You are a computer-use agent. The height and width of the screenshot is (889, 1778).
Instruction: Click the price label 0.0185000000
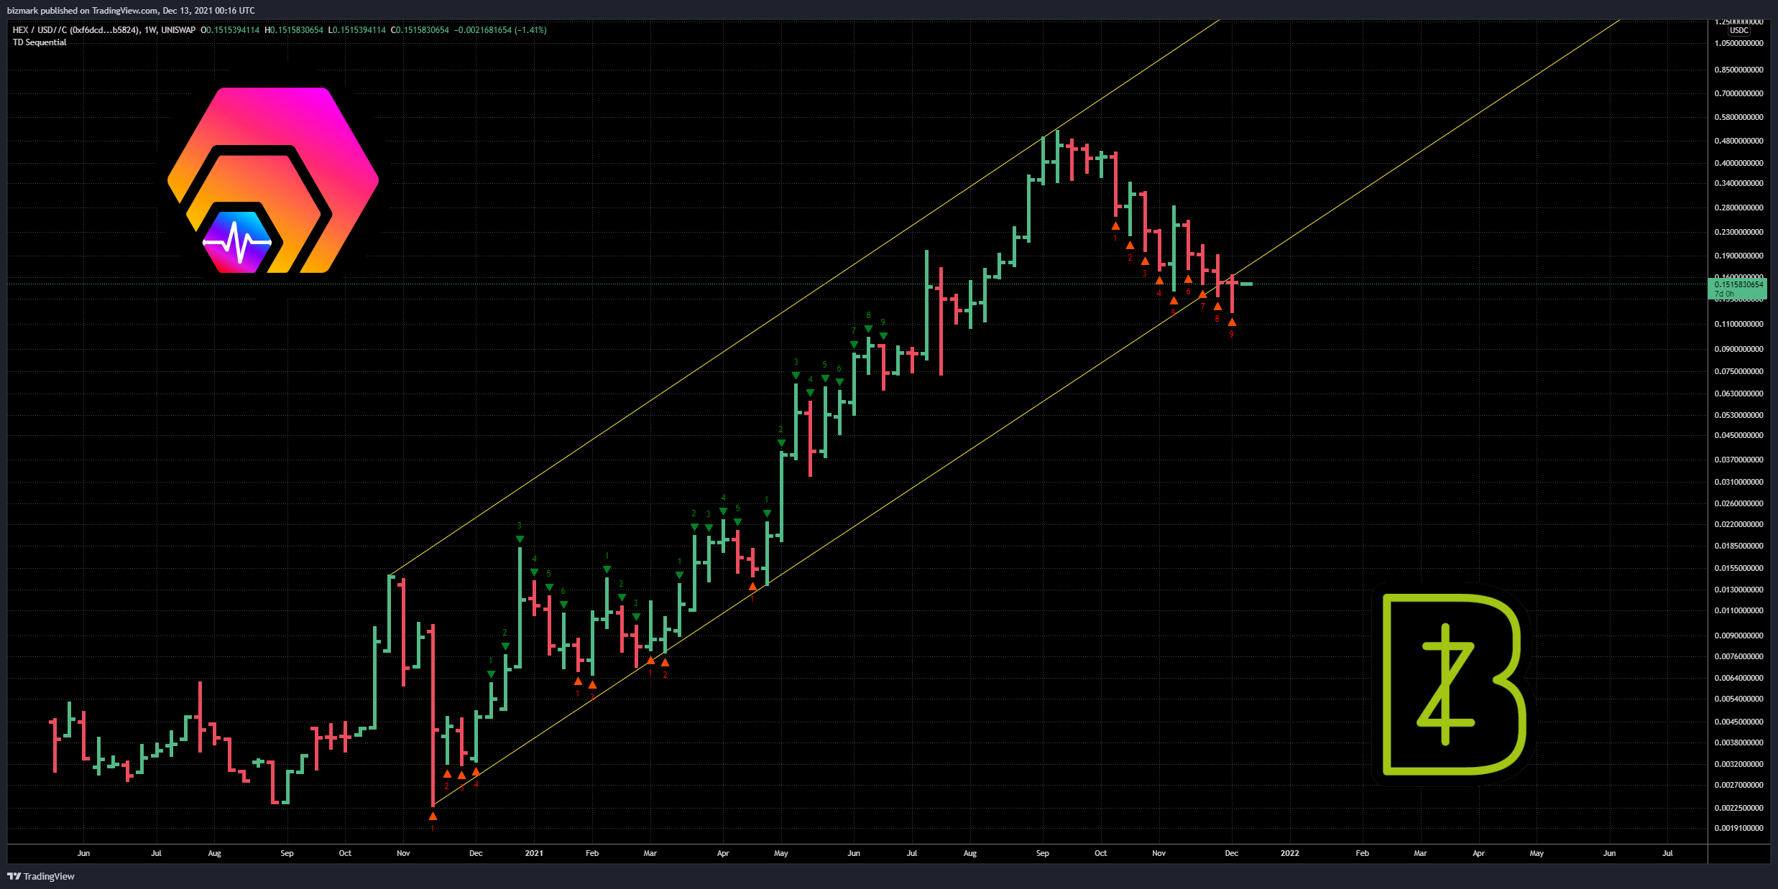pos(1738,546)
